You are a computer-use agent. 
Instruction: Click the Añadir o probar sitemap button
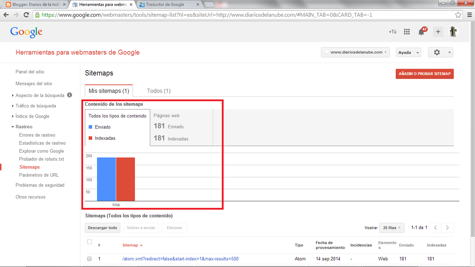pos(424,74)
